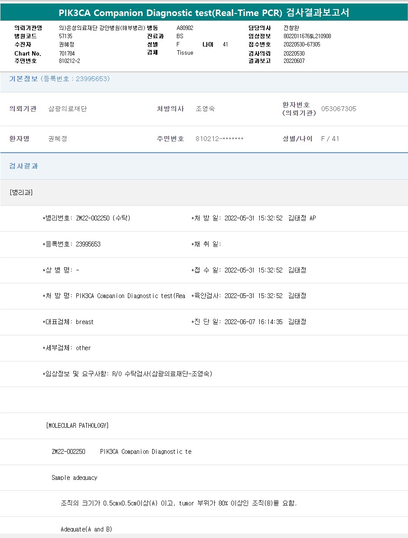This screenshot has height=538, width=408.
Task: Select the 환자번호 value 053067305
Action: tap(339, 109)
